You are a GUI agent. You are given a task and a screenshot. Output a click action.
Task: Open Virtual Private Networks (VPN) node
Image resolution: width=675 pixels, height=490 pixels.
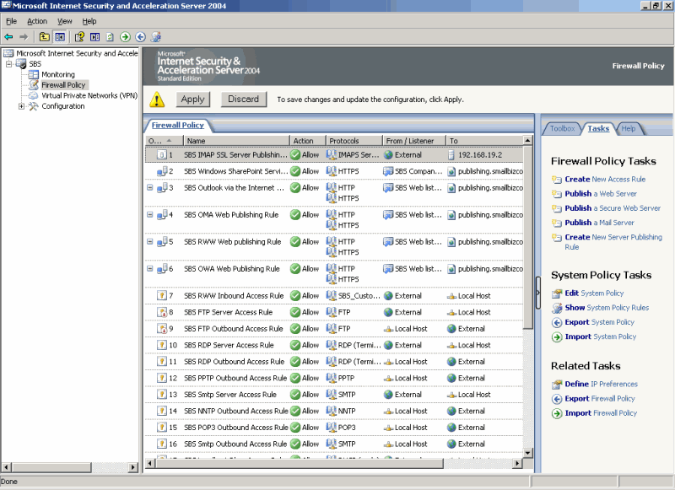(x=89, y=95)
